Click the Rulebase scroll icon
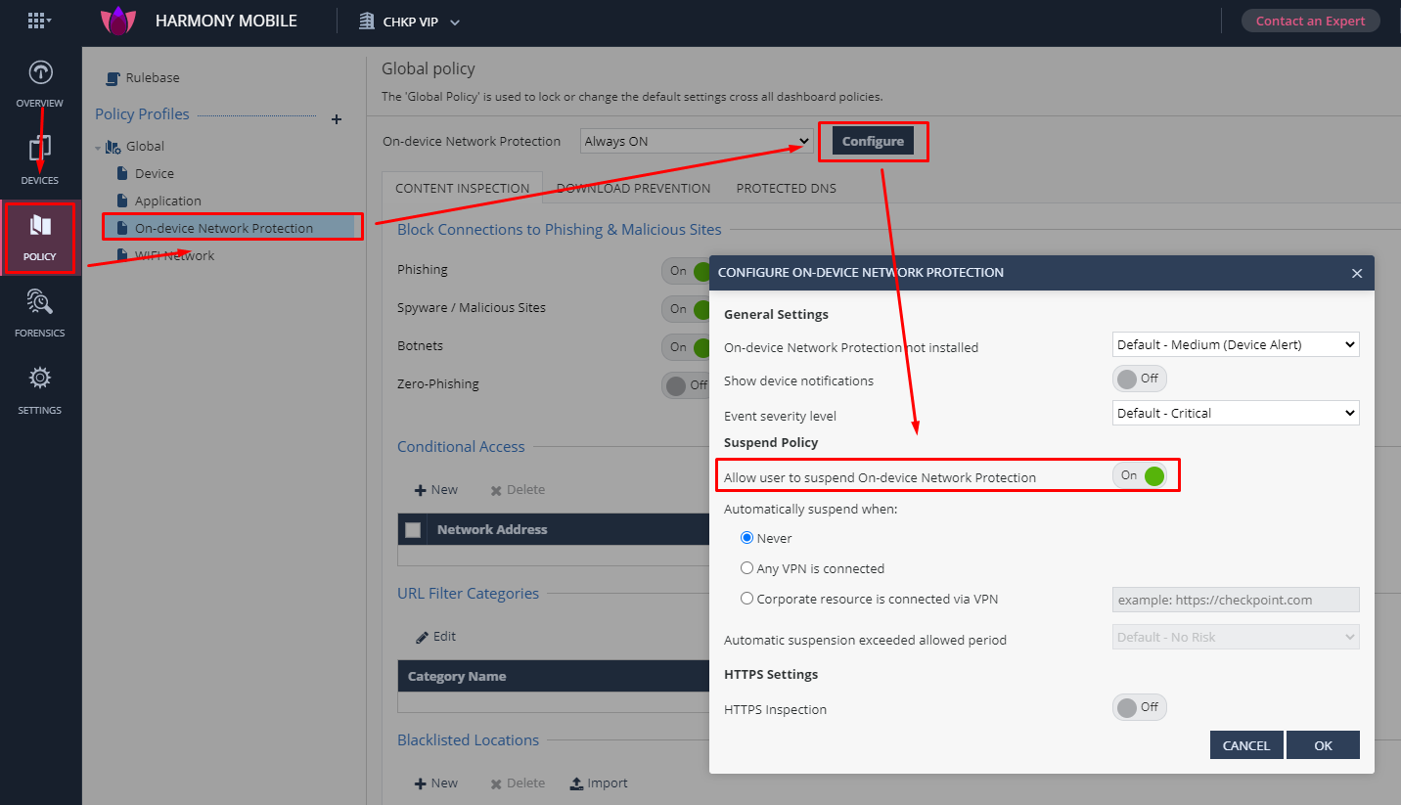The width and height of the screenshot is (1401, 805). point(113,78)
